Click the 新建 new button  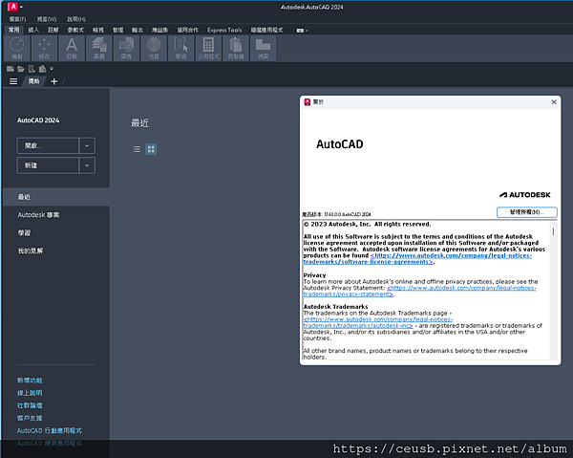pos(48,165)
